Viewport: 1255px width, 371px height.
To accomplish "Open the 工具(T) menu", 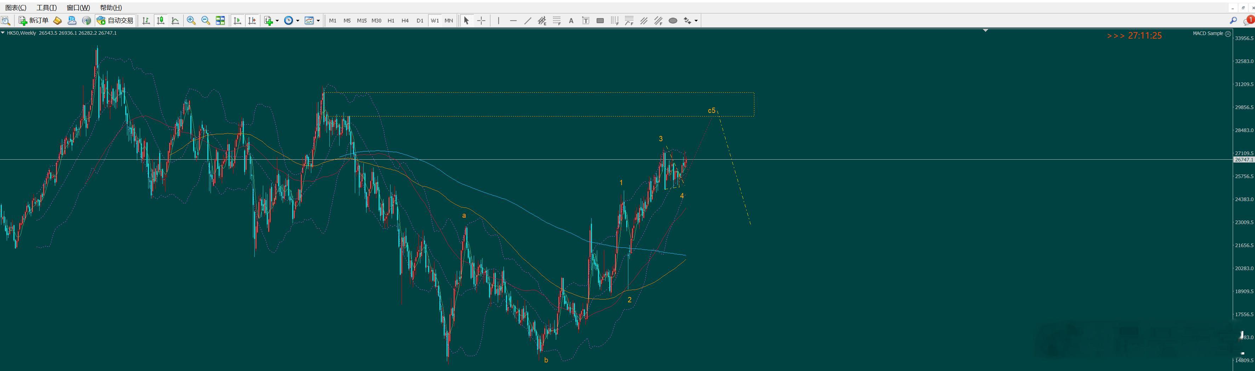I will (x=47, y=7).
